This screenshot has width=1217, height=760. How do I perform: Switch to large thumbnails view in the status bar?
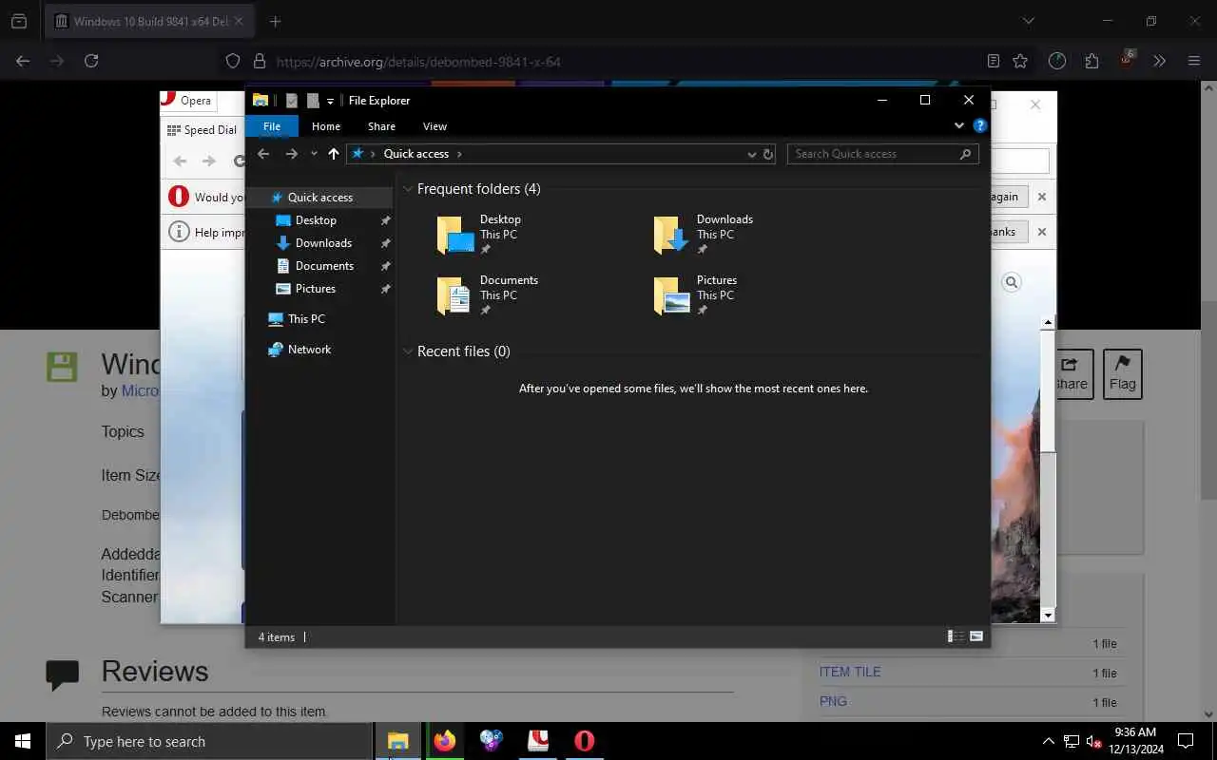(x=976, y=636)
